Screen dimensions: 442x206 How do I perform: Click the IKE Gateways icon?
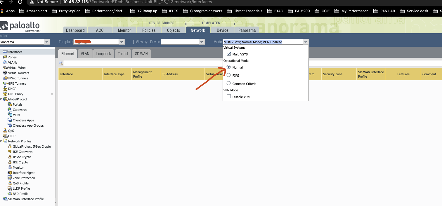click(x=10, y=152)
